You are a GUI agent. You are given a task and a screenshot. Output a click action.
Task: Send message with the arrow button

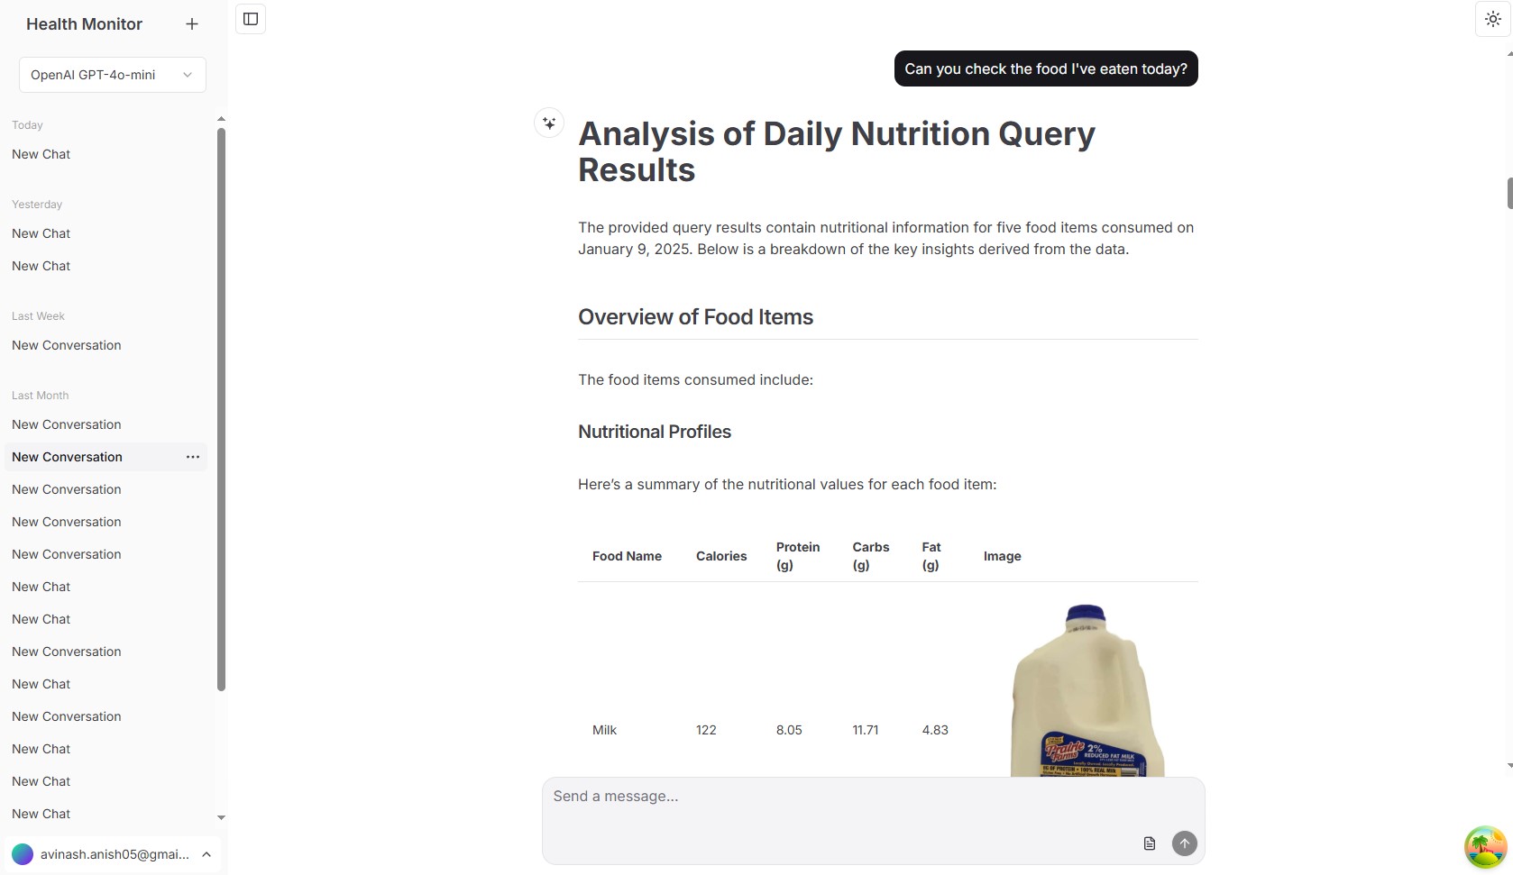pyautogui.click(x=1185, y=843)
